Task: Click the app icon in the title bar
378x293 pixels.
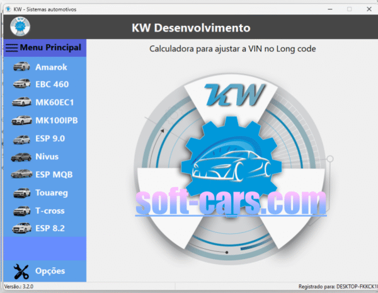Action: coord(8,9)
